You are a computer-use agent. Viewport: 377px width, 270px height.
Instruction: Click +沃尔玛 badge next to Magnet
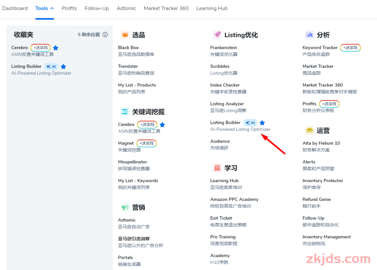(147, 143)
